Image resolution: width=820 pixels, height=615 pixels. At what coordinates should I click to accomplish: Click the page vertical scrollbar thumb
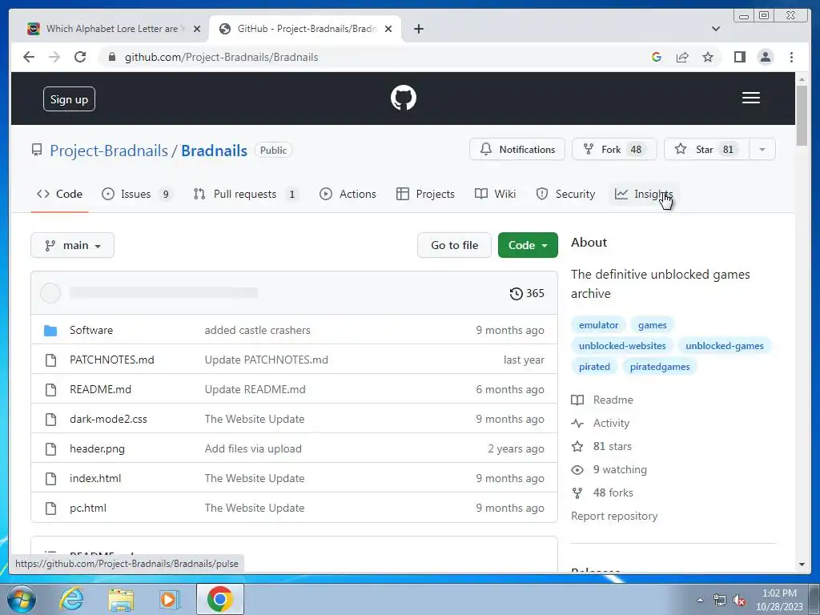click(802, 116)
